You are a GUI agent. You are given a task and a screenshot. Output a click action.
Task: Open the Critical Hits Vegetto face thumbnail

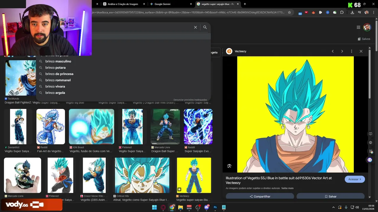click(x=142, y=175)
